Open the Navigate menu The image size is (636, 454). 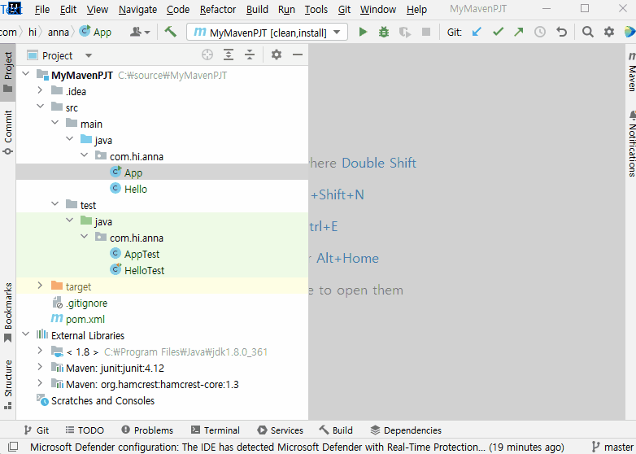(137, 9)
